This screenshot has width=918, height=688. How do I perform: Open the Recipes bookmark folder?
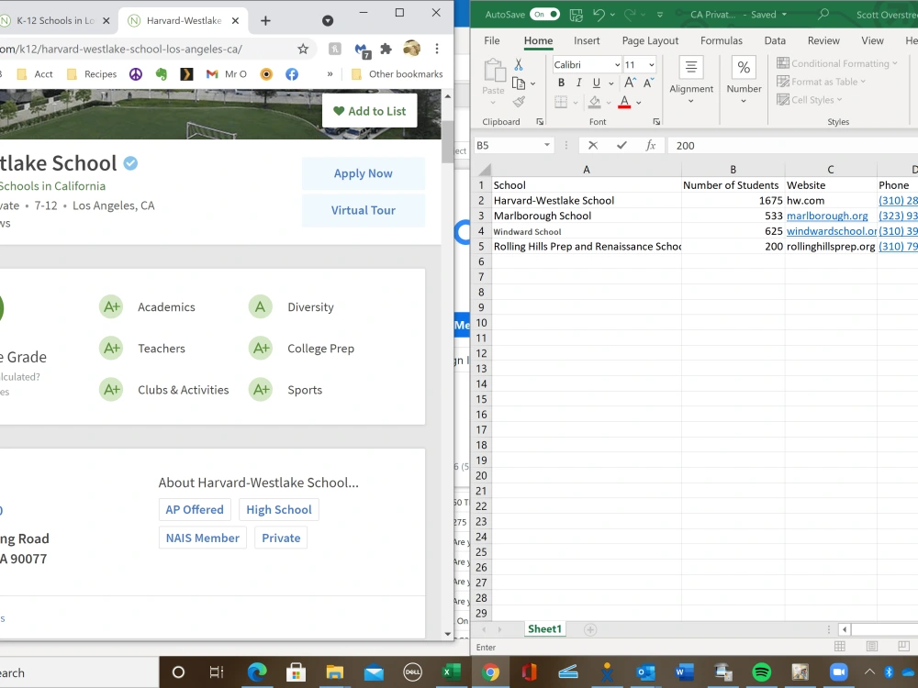pos(92,73)
